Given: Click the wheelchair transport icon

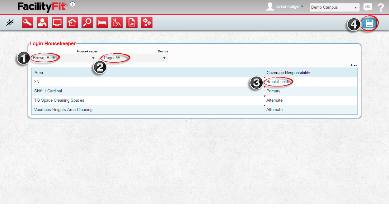Looking at the screenshot, I should point(117,22).
